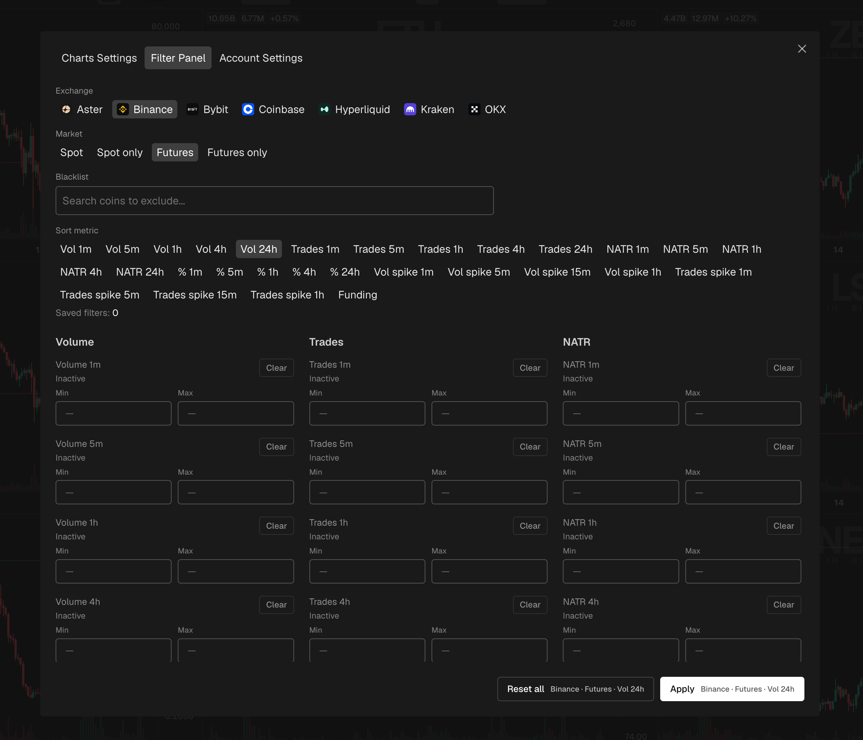Open the Account Settings tab

(x=261, y=58)
